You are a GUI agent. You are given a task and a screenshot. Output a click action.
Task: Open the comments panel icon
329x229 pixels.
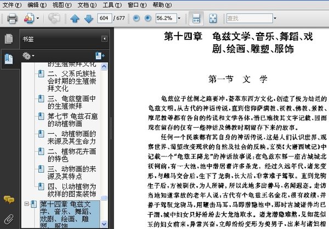pos(9,199)
